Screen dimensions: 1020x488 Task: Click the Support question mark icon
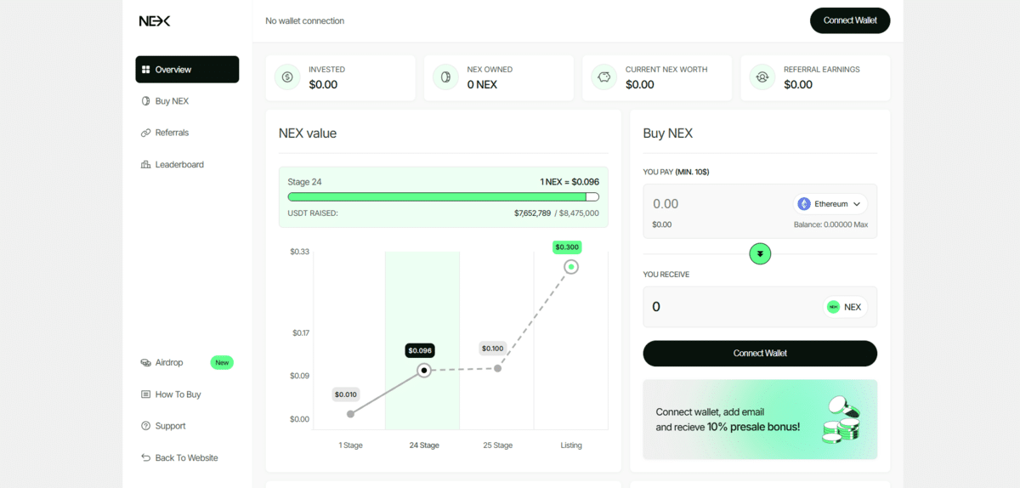point(146,426)
